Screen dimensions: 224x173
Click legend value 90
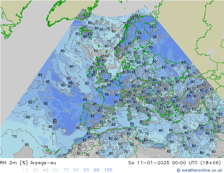(x=76, y=170)
